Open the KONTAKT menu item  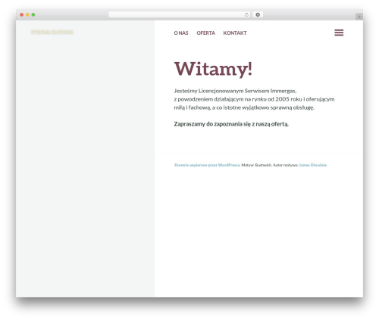235,33
